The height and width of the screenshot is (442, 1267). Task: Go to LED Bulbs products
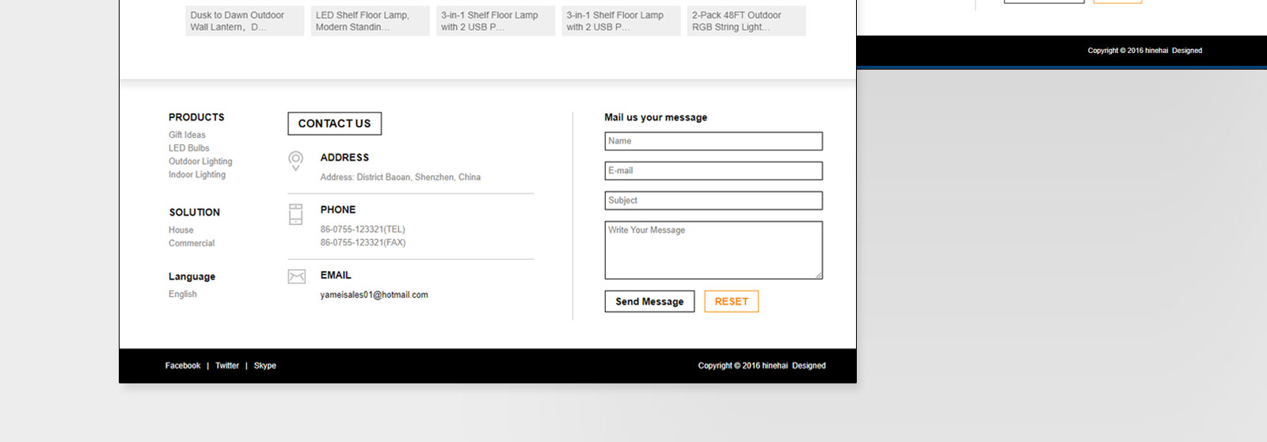pyautogui.click(x=188, y=148)
